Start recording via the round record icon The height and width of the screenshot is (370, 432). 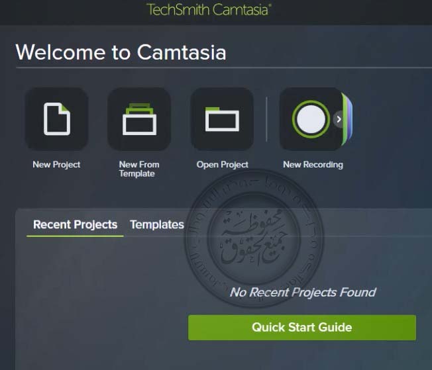(x=311, y=119)
